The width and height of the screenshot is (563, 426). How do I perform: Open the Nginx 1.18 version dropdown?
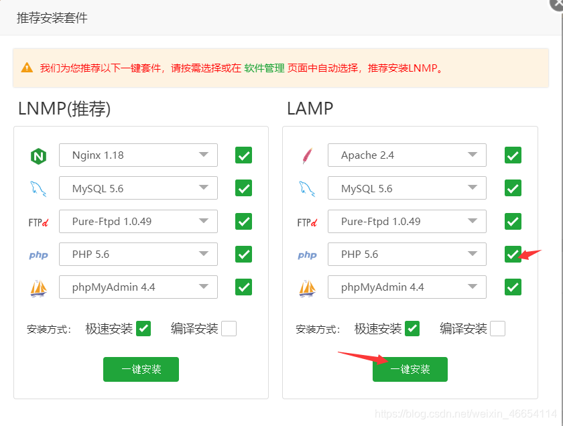pyautogui.click(x=138, y=155)
